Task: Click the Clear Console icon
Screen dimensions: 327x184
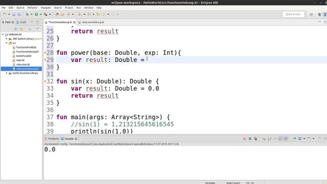Action: tap(264, 139)
